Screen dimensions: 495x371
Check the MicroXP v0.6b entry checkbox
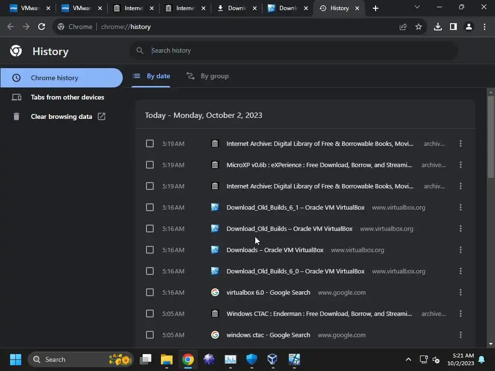pyautogui.click(x=150, y=165)
